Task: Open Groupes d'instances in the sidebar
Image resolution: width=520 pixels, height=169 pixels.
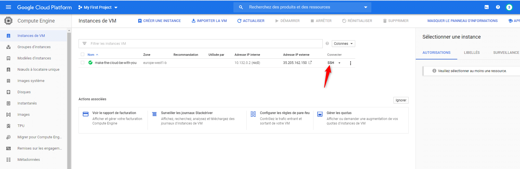Action: [x=33, y=47]
